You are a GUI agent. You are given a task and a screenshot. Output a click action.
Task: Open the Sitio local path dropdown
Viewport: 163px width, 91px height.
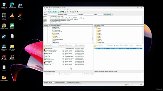[92, 26]
